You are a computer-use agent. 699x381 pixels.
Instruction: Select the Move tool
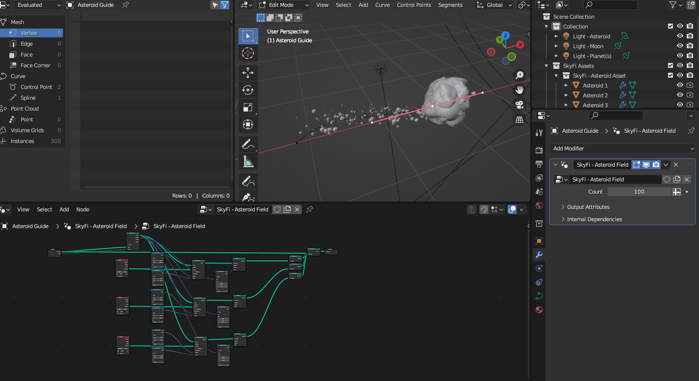(x=248, y=73)
